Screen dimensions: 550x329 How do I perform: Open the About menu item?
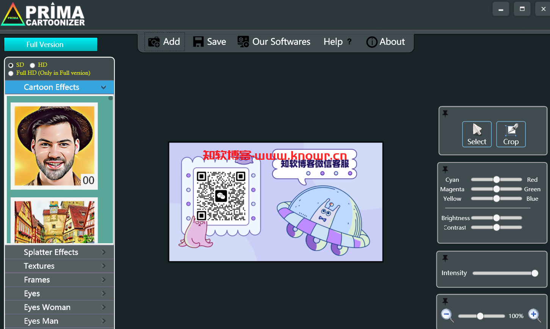pyautogui.click(x=386, y=42)
